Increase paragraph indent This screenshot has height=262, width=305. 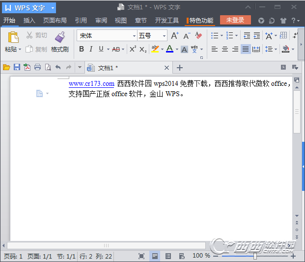coord(256,35)
